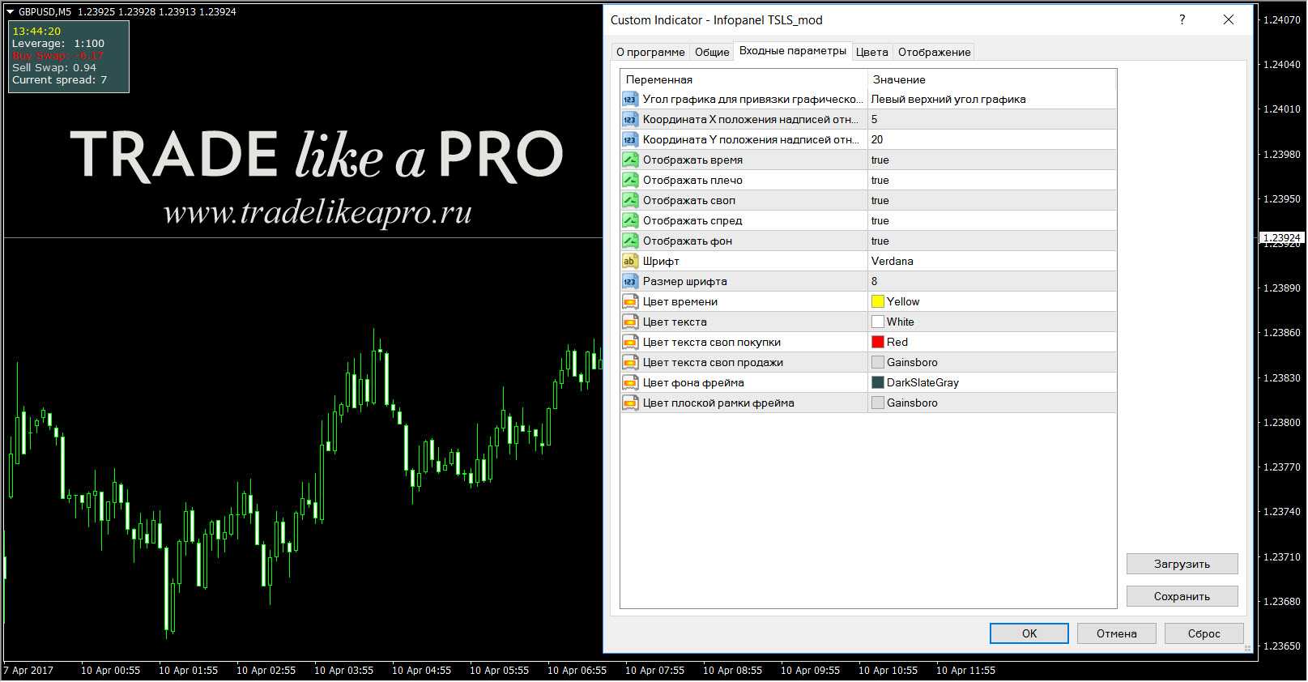Open the chart corner value Левый верхний угол
The width and height of the screenshot is (1308, 682).
pos(948,99)
